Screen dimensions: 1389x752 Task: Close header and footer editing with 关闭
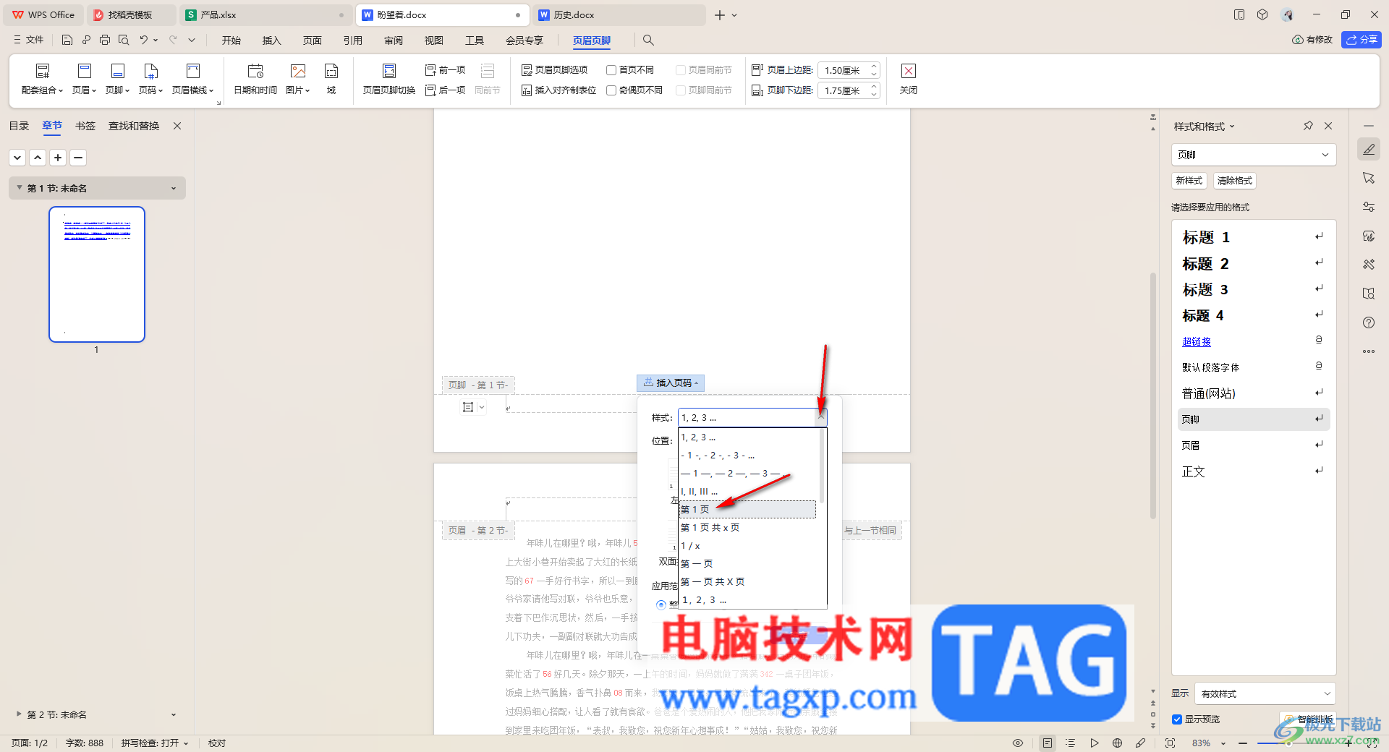pos(909,80)
